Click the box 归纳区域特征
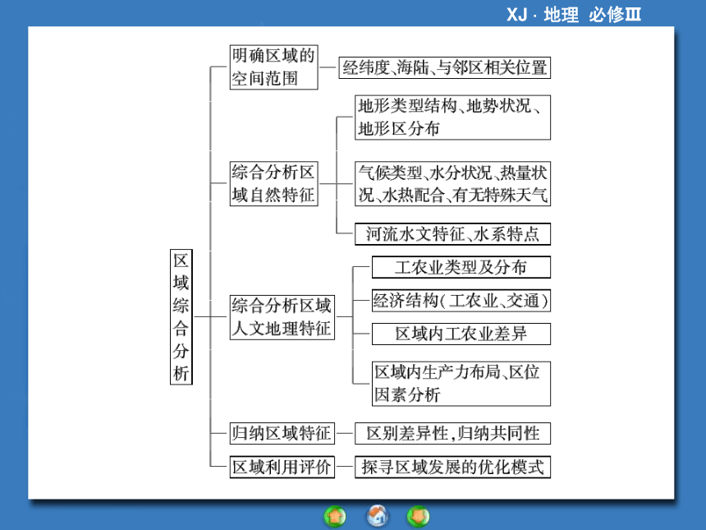 [x=282, y=433]
